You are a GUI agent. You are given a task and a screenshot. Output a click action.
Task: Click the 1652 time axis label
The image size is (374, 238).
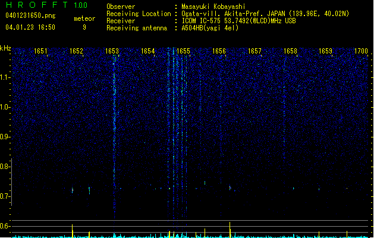[x=76, y=51]
